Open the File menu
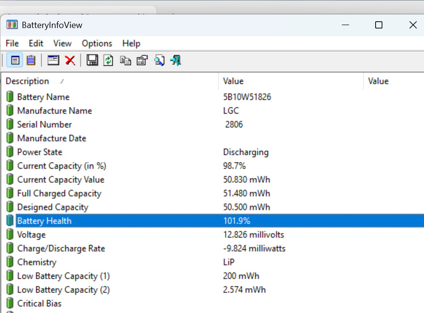 (x=12, y=43)
